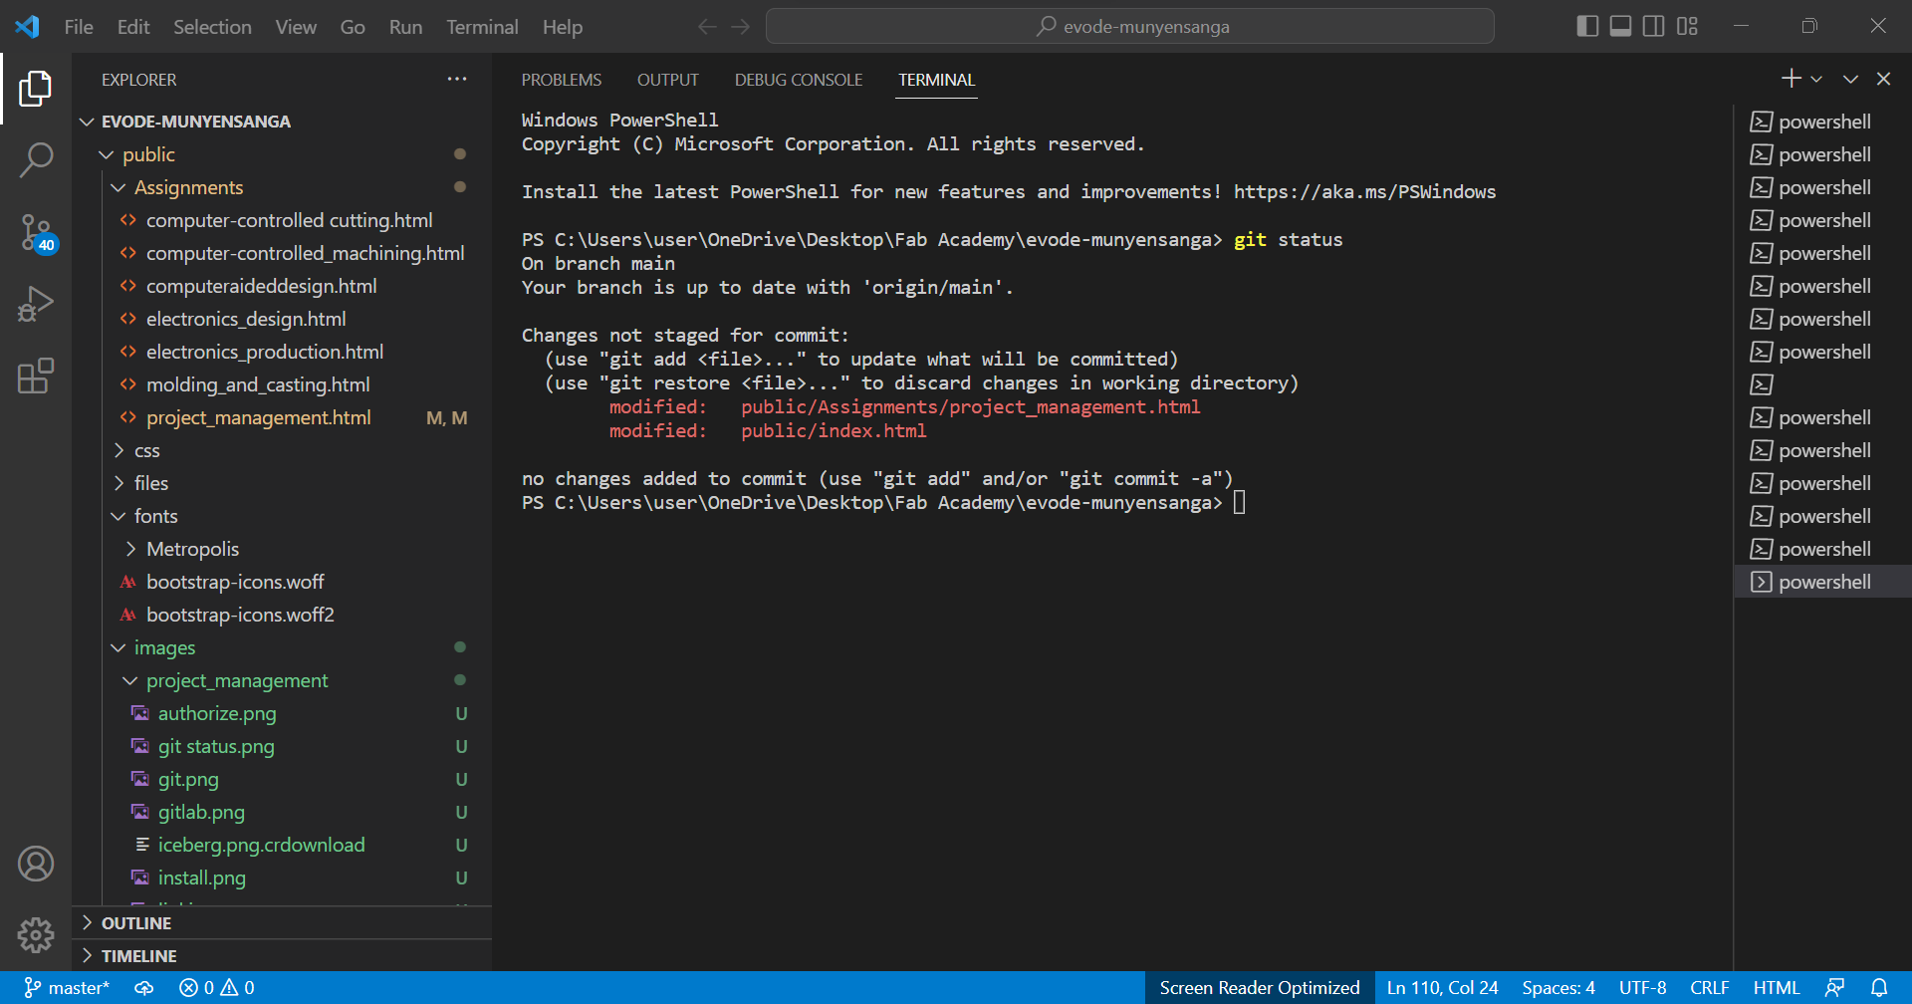Toggle primary side bar layout icon
The height and width of the screenshot is (1004, 1912).
click(x=1588, y=26)
